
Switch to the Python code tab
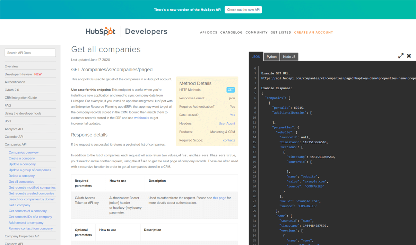[x=271, y=57]
